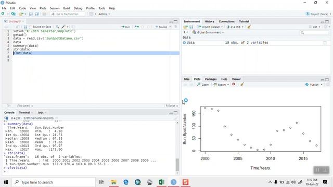This screenshot has height=187, width=333.
Task: Click the Re-run previous code region icon
Action: click(x=136, y=27)
